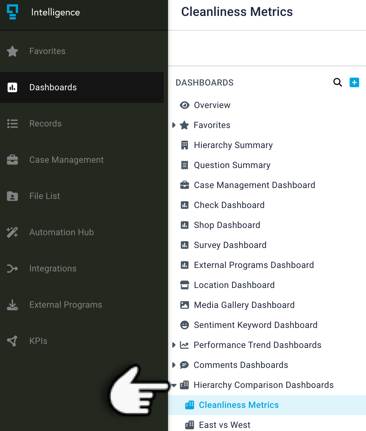Select the Cleanliness Metrics dashboard

pyautogui.click(x=239, y=405)
